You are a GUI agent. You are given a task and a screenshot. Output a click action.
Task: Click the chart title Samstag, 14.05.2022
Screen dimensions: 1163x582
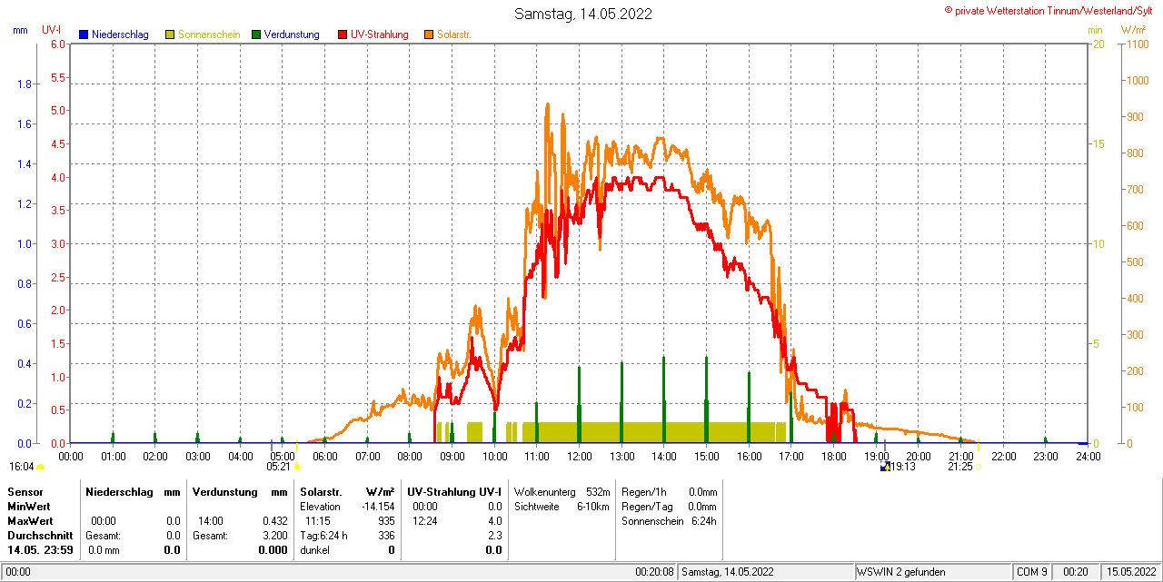pyautogui.click(x=582, y=14)
